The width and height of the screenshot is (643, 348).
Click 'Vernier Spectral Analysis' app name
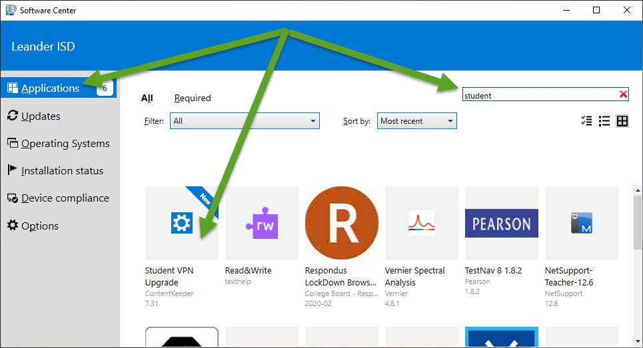click(414, 276)
